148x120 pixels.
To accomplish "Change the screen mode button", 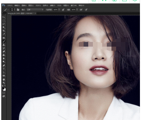I will 4,96.
